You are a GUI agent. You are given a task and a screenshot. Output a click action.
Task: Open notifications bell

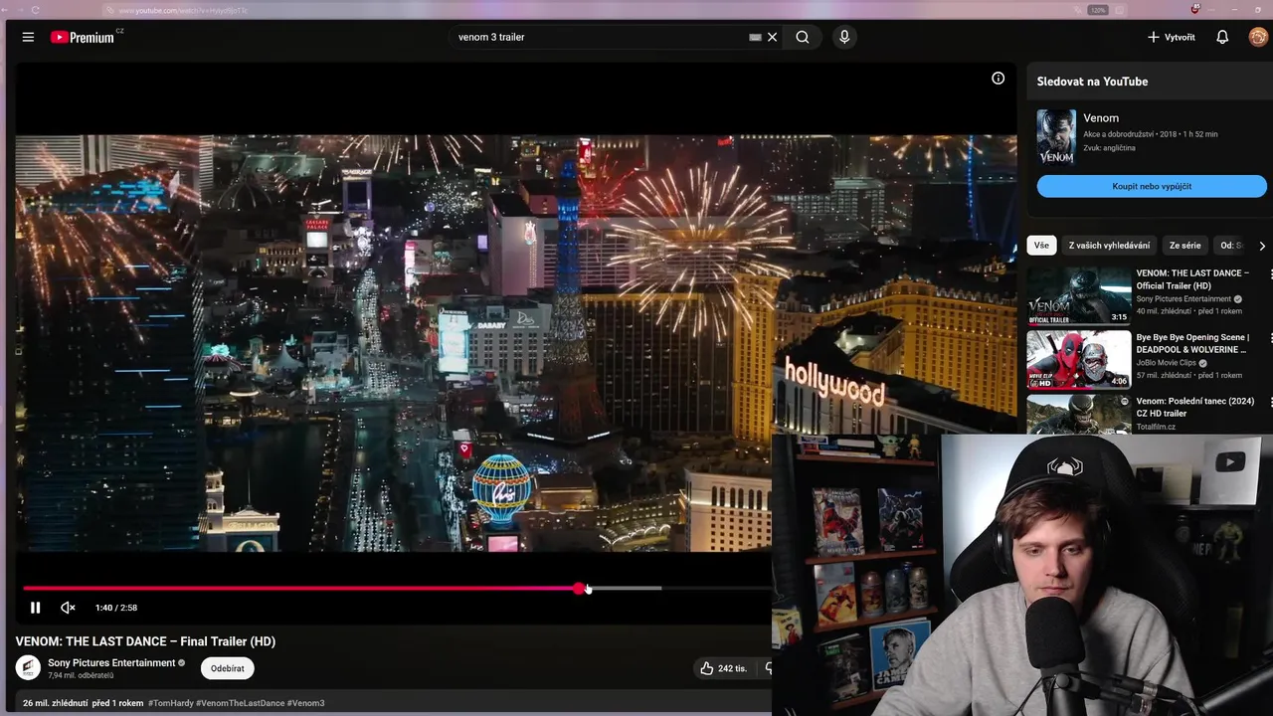(x=1222, y=37)
